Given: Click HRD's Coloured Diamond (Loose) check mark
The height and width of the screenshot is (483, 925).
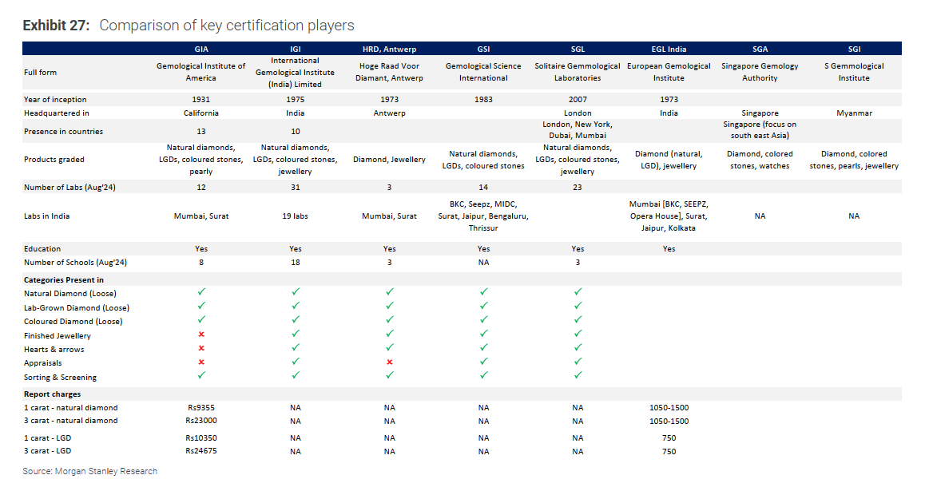Looking at the screenshot, I should point(389,319).
